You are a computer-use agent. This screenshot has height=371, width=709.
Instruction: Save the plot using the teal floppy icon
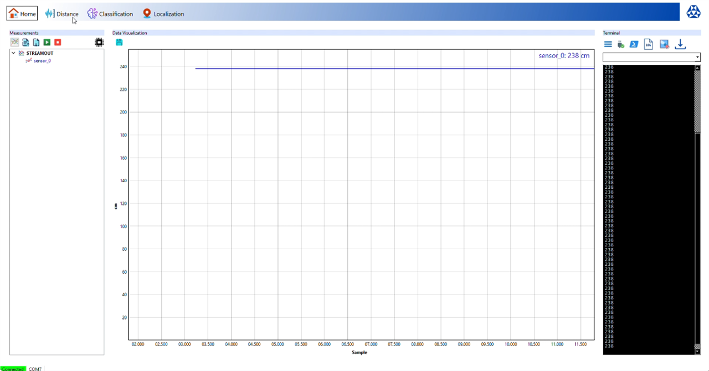pyautogui.click(x=119, y=42)
